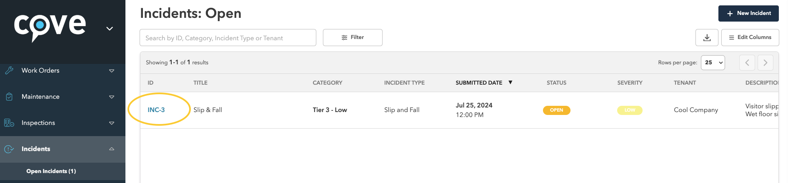Image resolution: width=788 pixels, height=183 pixels.
Task: Create a New Incident
Action: pyautogui.click(x=748, y=13)
